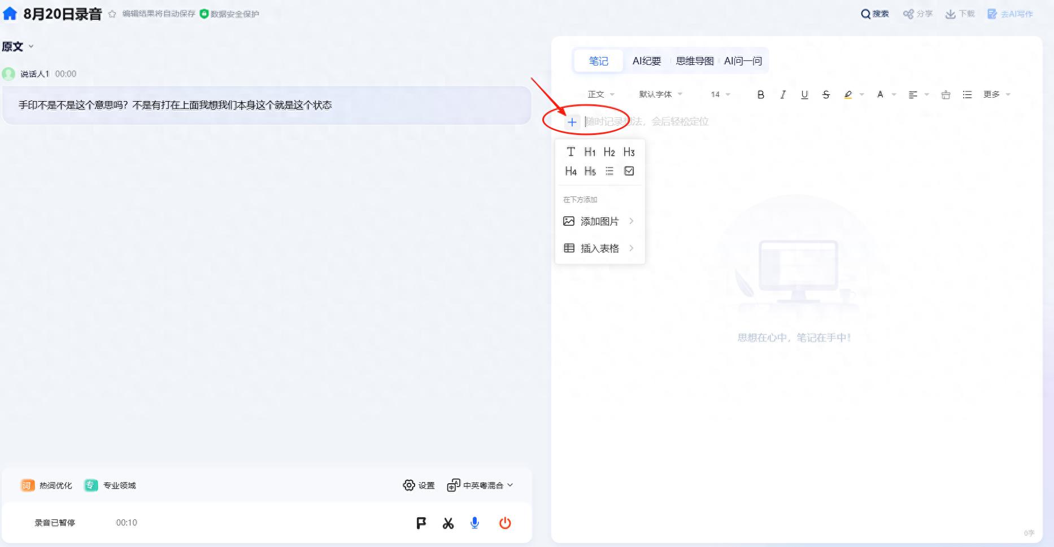Open the 设置 settings

coord(419,485)
